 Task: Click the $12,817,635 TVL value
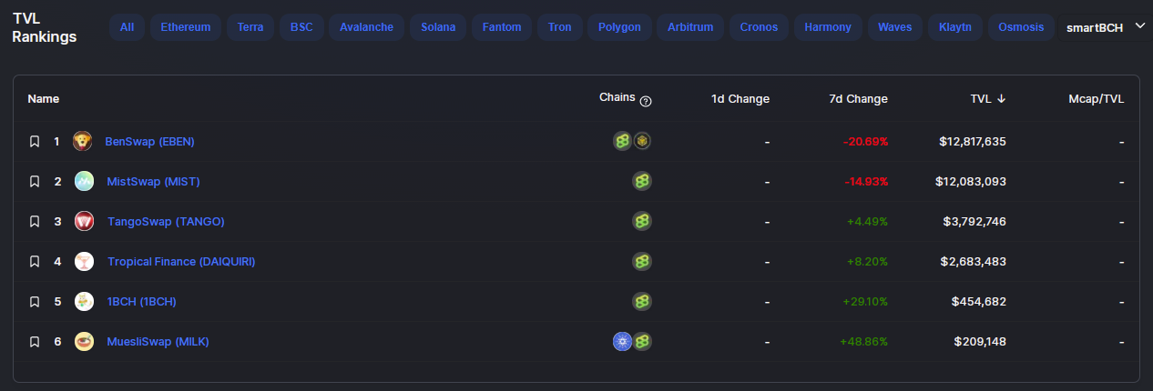[973, 142]
